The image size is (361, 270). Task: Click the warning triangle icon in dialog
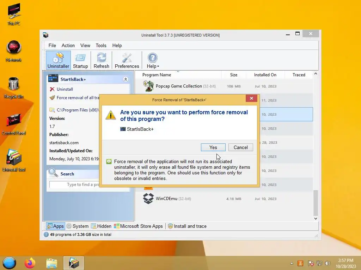click(110, 115)
